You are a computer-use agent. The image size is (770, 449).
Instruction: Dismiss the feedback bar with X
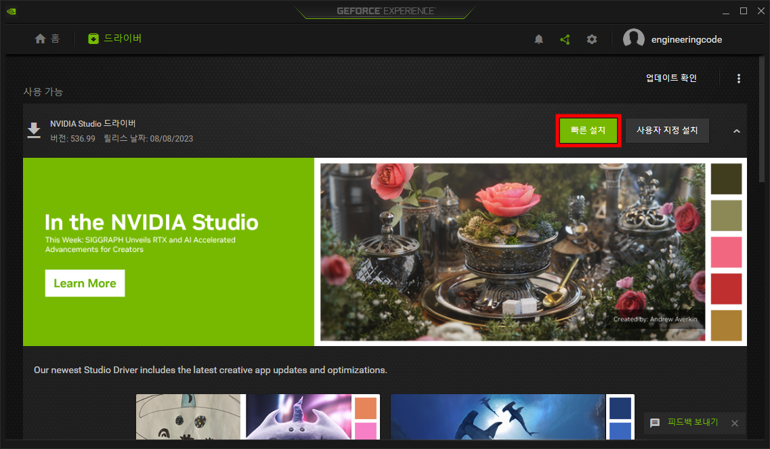[x=735, y=423]
